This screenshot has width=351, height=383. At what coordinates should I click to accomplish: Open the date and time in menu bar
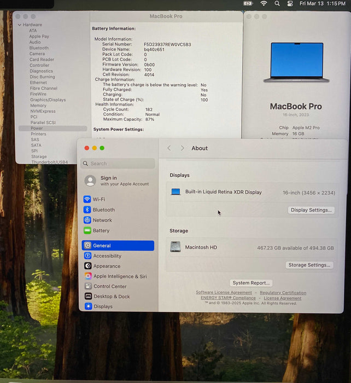[323, 3]
